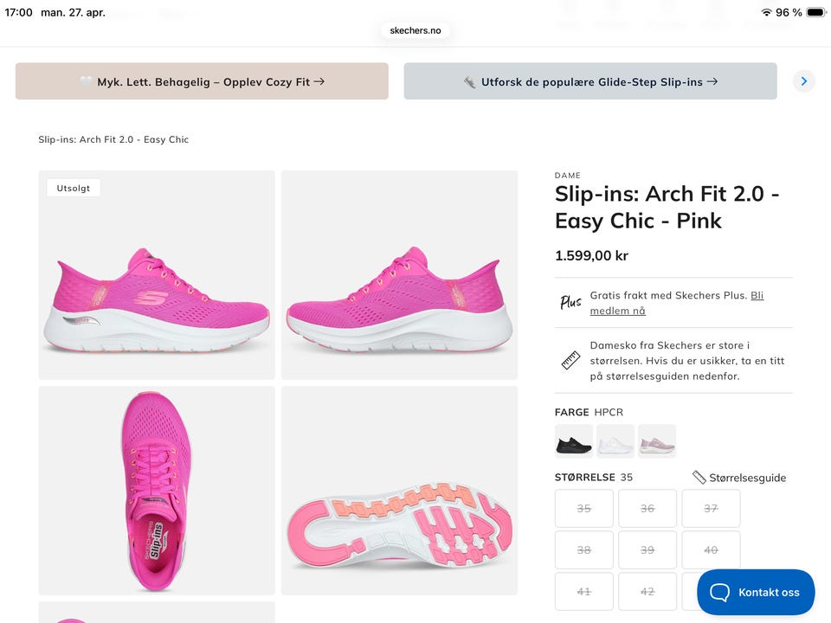Click the Utsolgt badge
This screenshot has height=623, width=831.
pos(73,188)
